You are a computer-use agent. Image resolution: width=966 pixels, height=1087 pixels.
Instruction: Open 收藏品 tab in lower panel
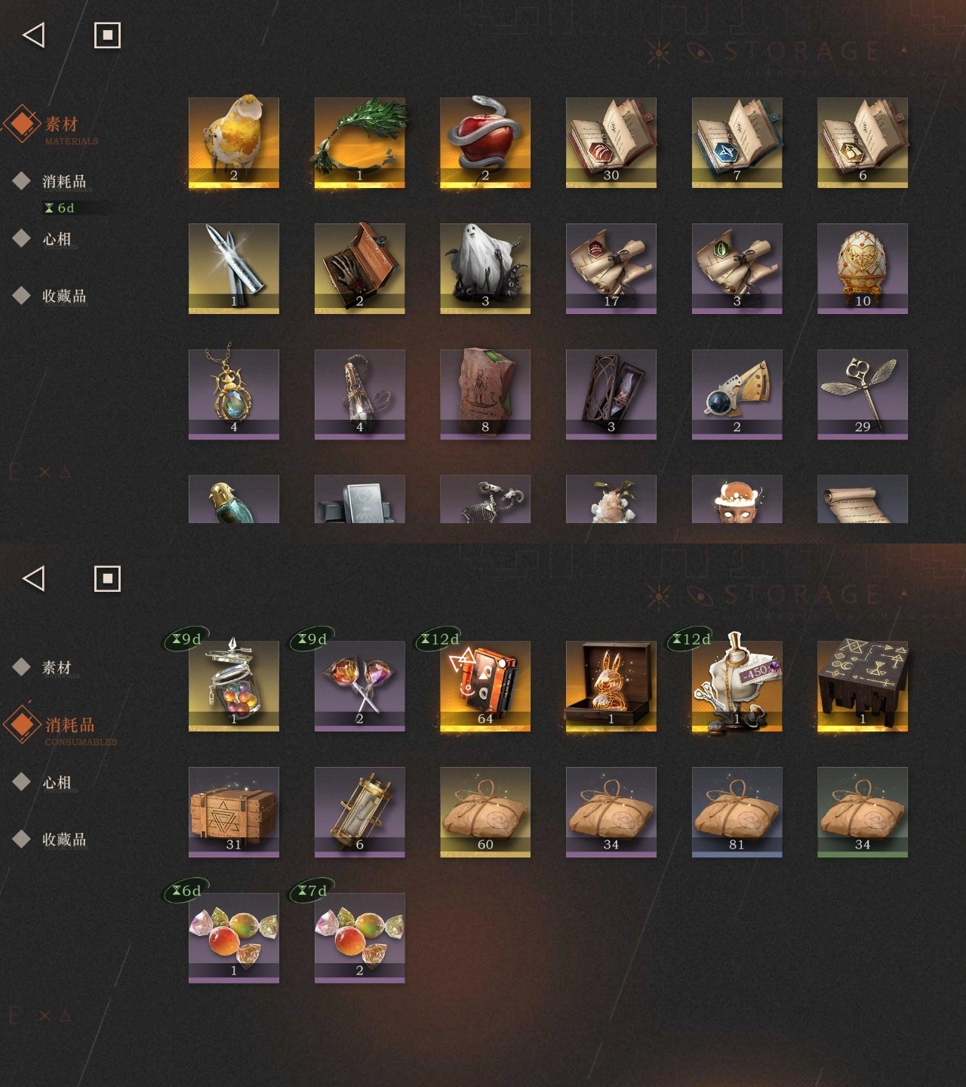tap(64, 839)
